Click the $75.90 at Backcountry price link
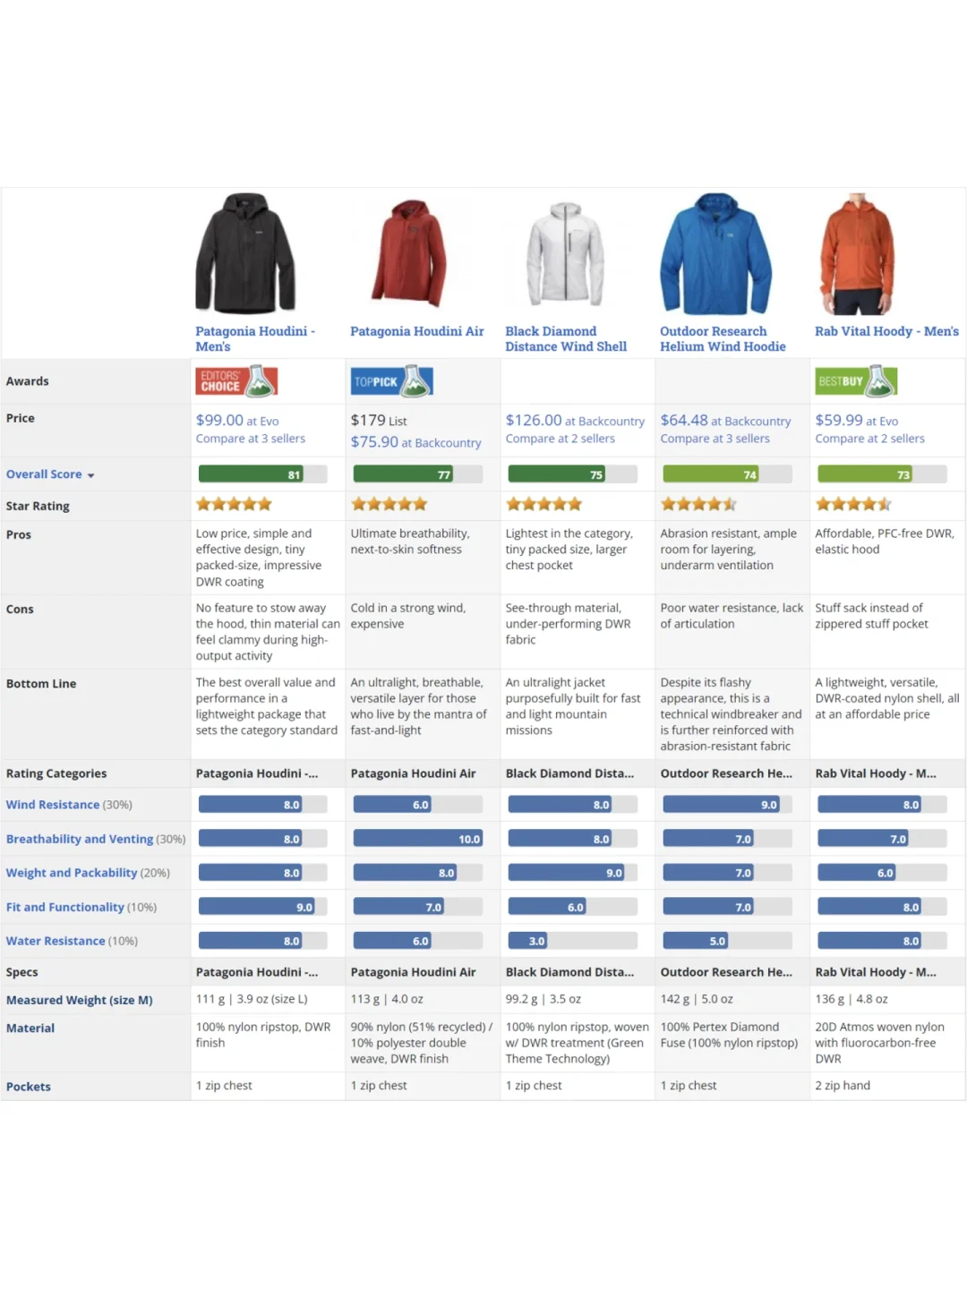The width and height of the screenshot is (967, 1289). 415,442
